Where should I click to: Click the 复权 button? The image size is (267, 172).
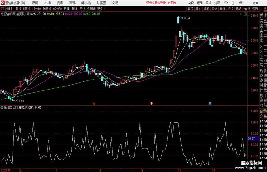point(190,9)
